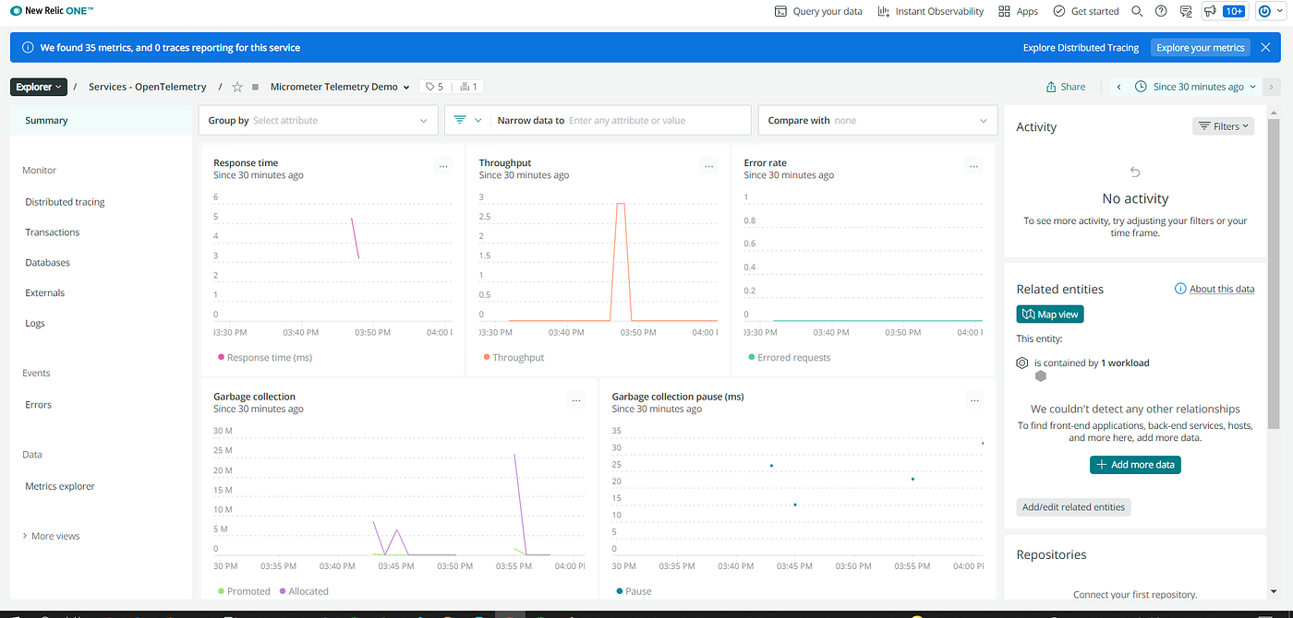Open the Compare with dropdown

click(x=877, y=120)
